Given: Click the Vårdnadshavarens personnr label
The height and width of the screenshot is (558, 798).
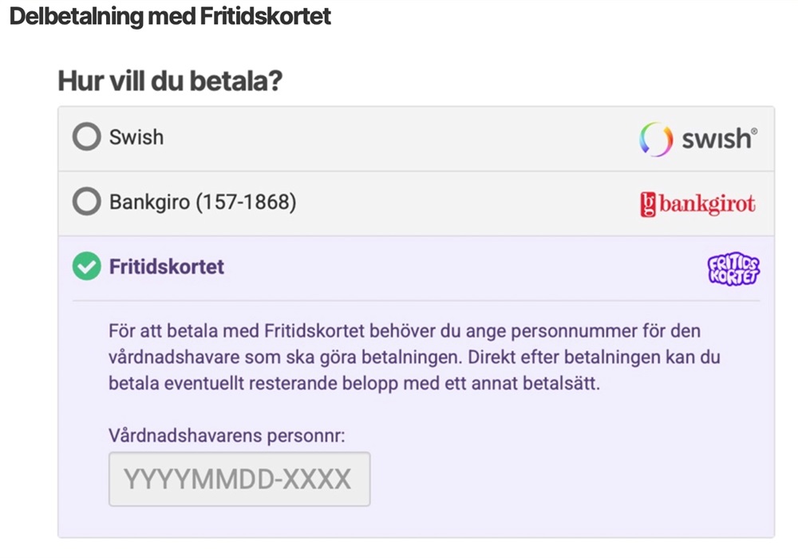Looking at the screenshot, I should coord(226,436).
